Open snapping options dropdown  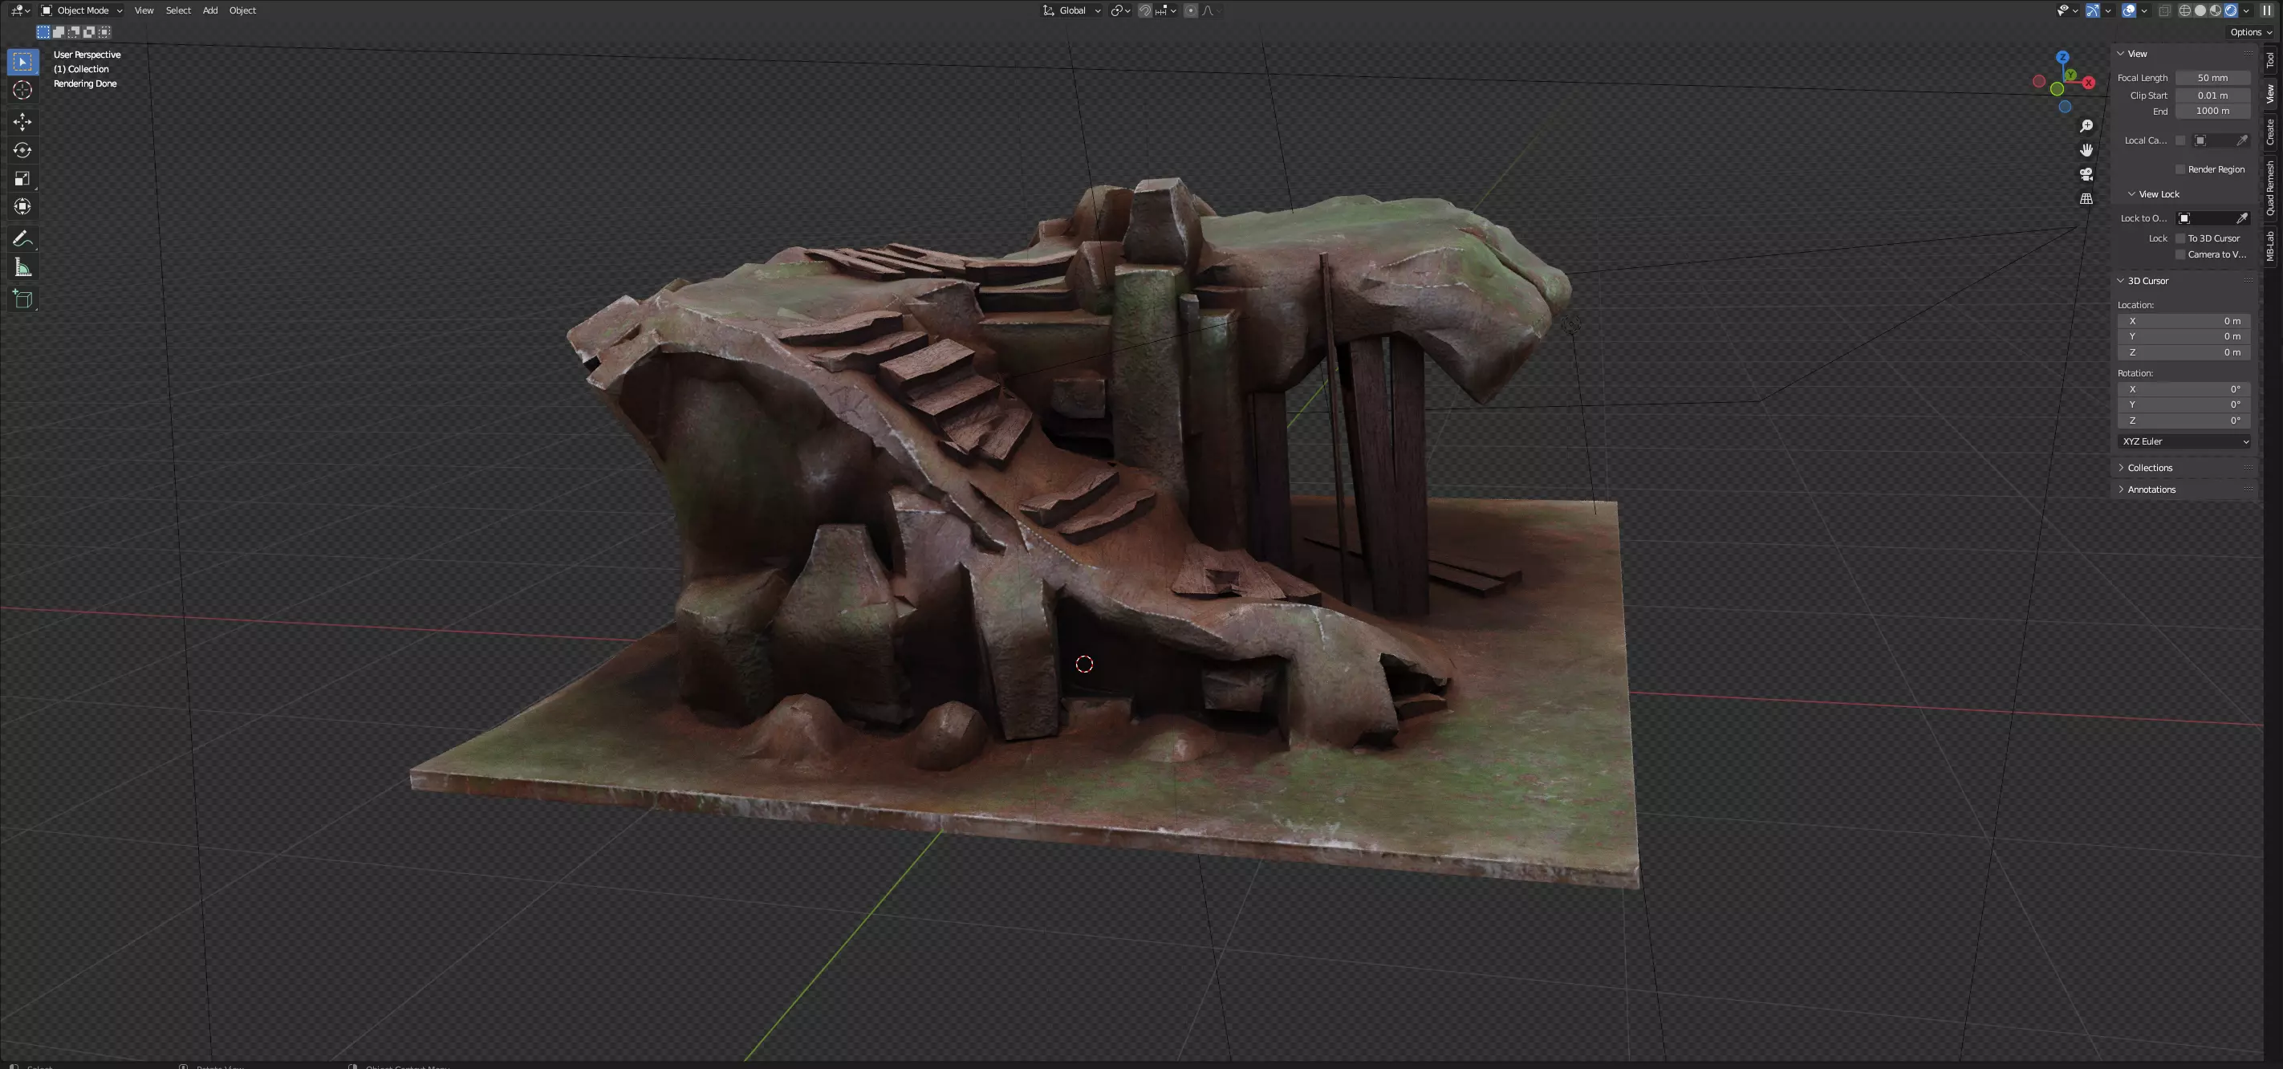1166,10
